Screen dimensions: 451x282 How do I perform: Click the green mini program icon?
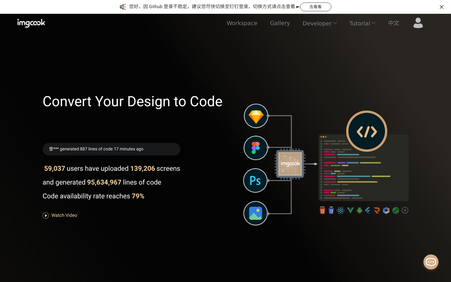point(396,211)
